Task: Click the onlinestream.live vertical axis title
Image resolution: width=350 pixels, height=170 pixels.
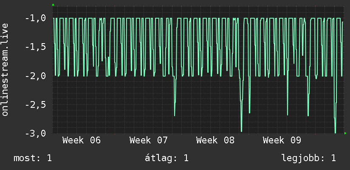Action: [5, 69]
